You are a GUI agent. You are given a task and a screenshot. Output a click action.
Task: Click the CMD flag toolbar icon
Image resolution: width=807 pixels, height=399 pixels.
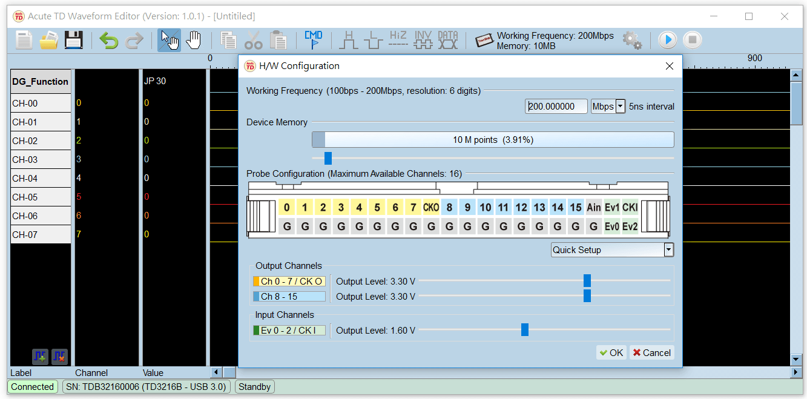click(313, 39)
